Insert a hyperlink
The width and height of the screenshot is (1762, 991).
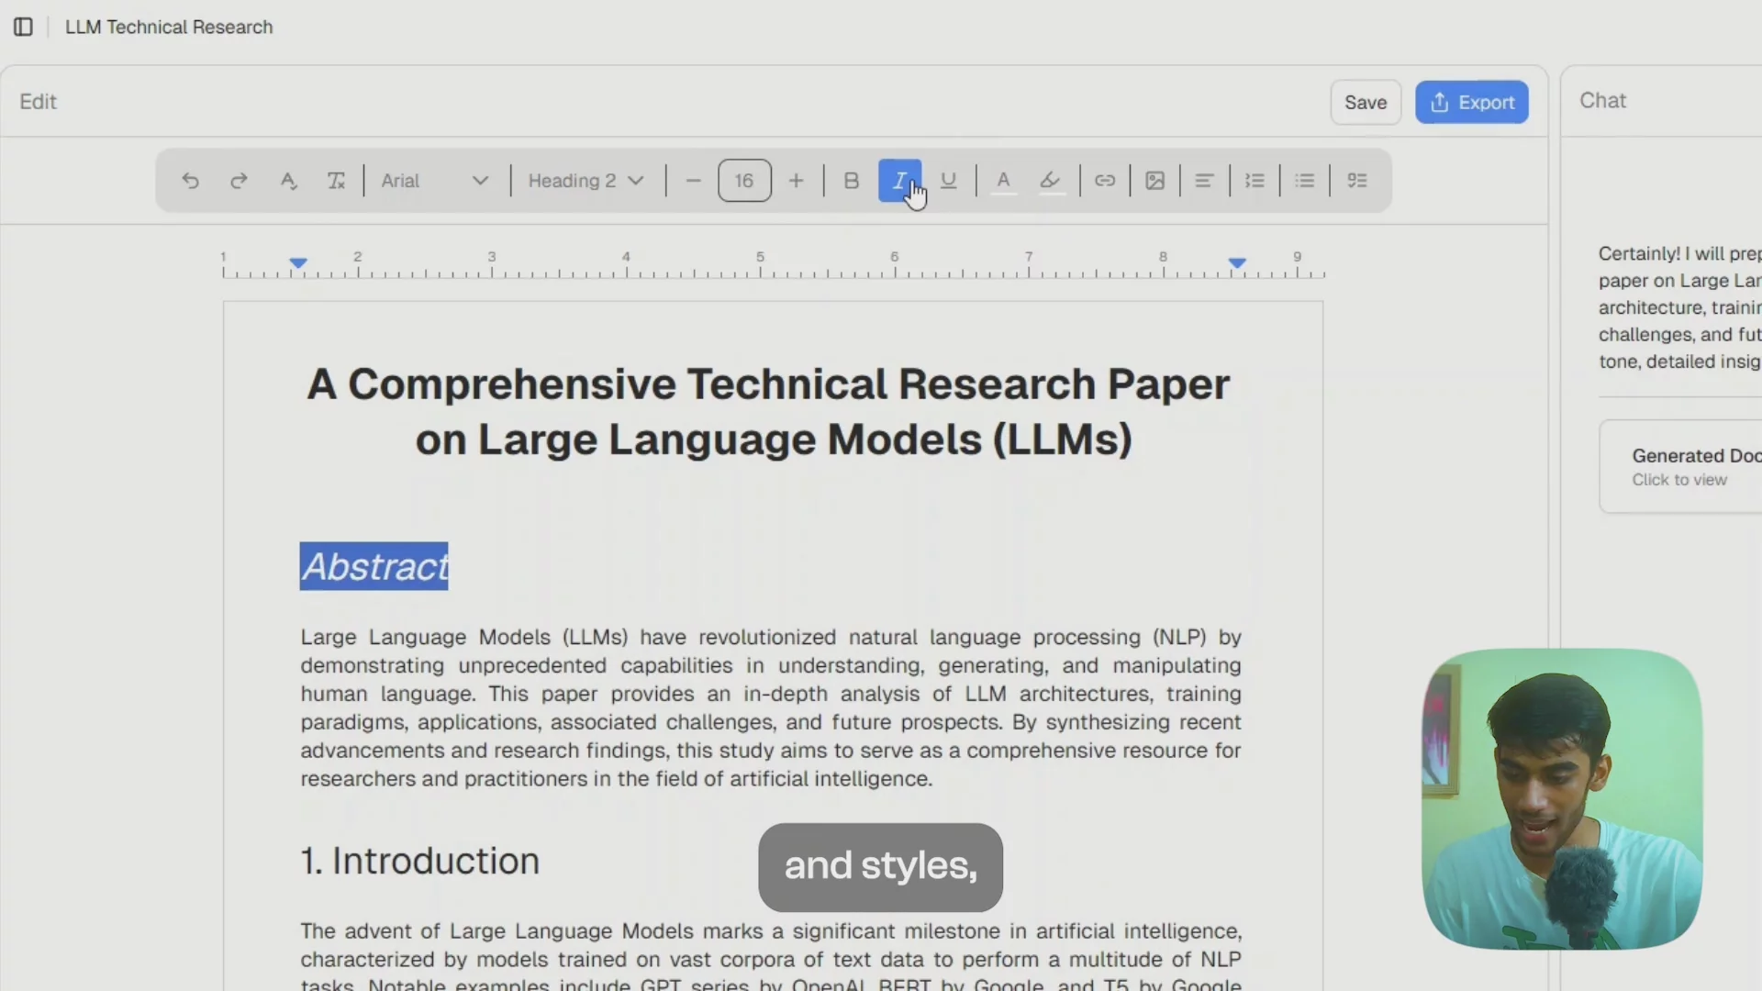click(x=1105, y=181)
